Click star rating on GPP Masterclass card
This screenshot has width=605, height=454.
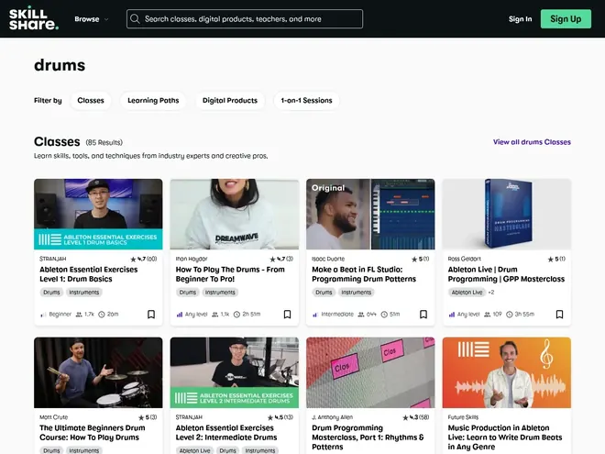tap(556, 259)
